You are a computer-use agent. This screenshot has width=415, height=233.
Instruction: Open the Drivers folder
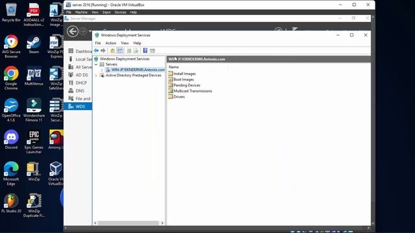(x=176, y=96)
